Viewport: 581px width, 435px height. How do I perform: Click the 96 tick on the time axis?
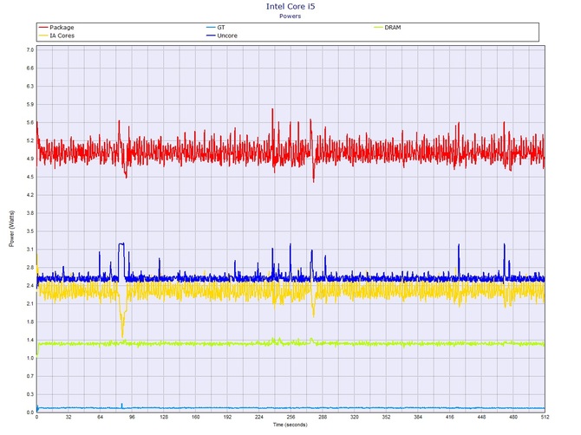132,417
